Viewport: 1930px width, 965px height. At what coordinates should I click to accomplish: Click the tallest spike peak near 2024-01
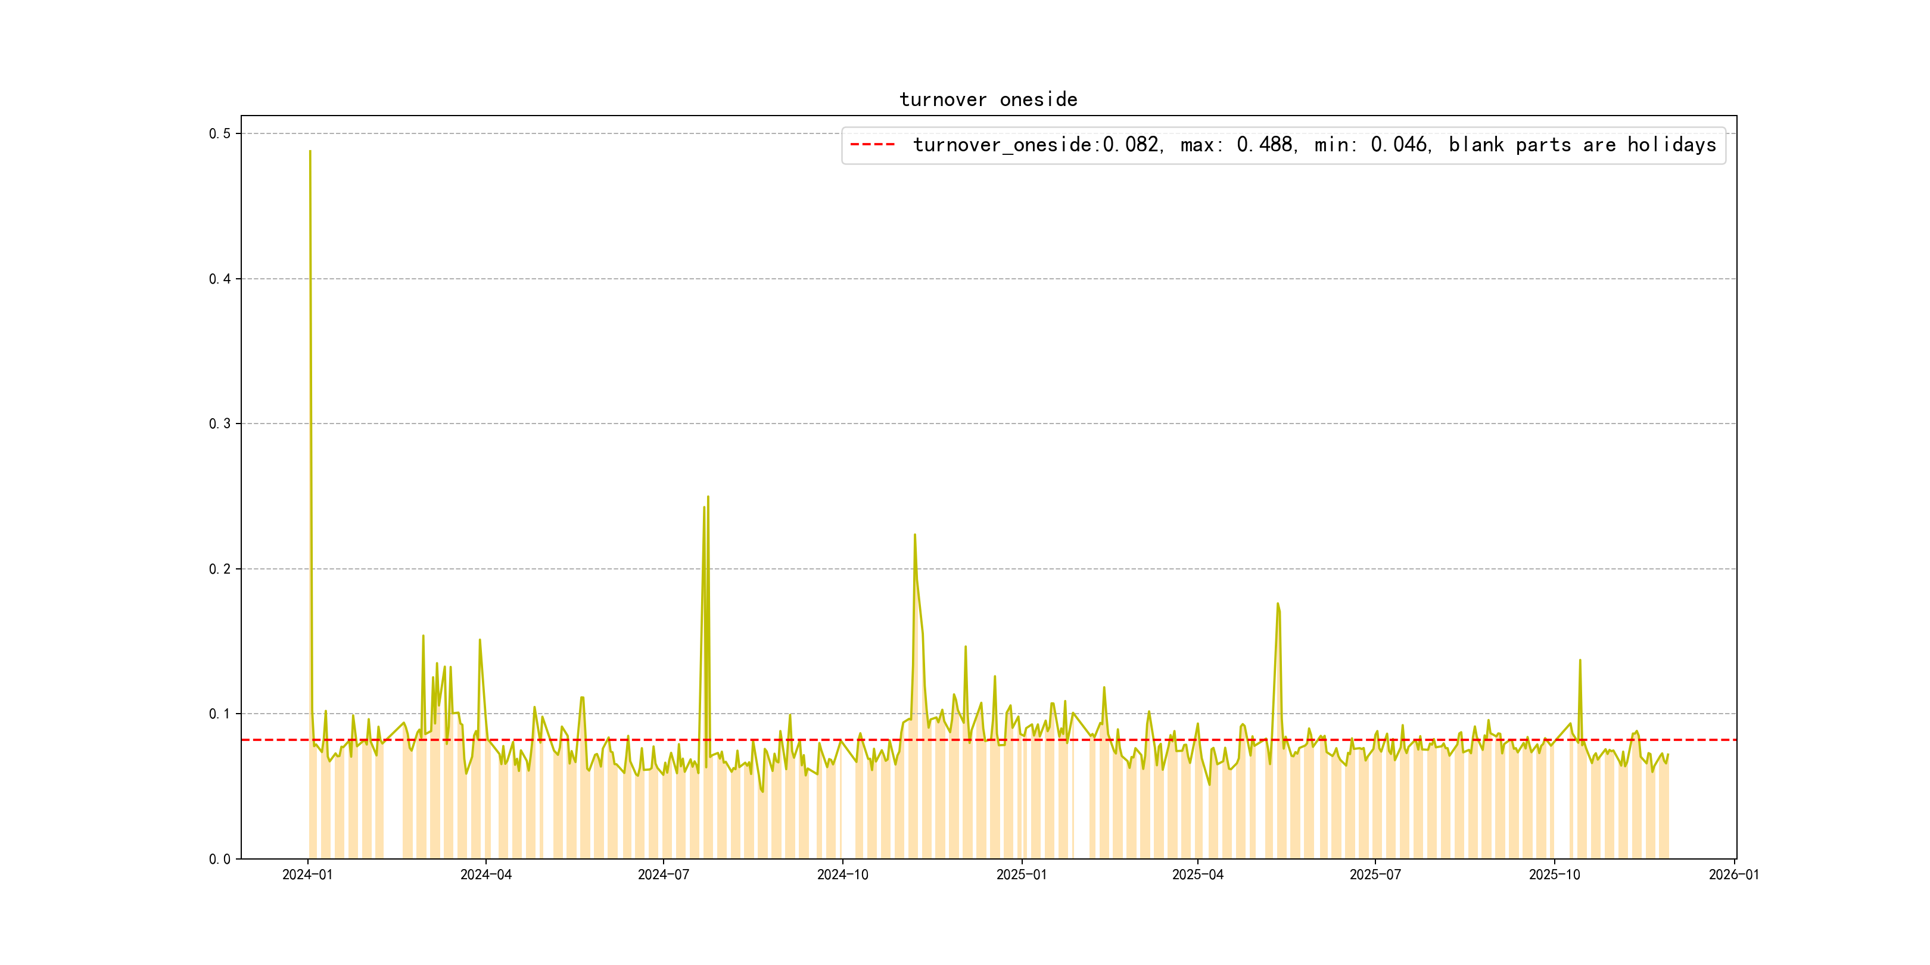point(310,151)
